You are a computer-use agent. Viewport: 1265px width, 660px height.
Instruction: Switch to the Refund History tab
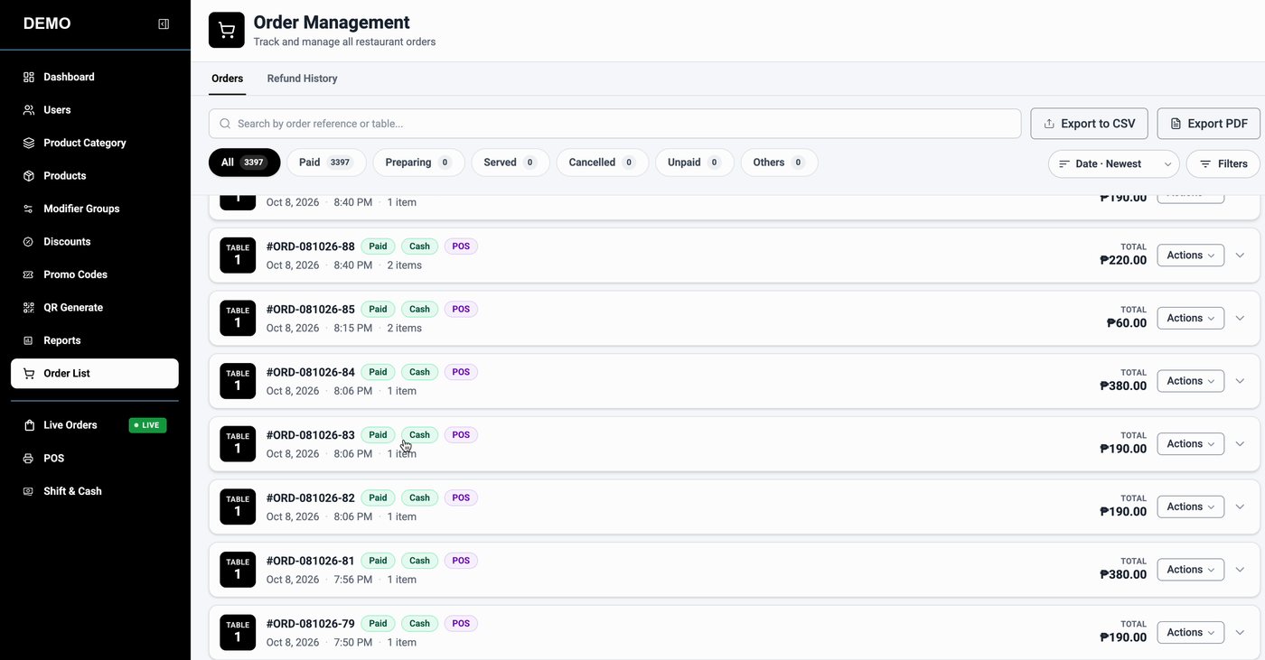302,79
